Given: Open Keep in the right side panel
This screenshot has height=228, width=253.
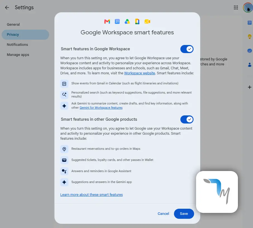Looking at the screenshot, I should 249,37.
